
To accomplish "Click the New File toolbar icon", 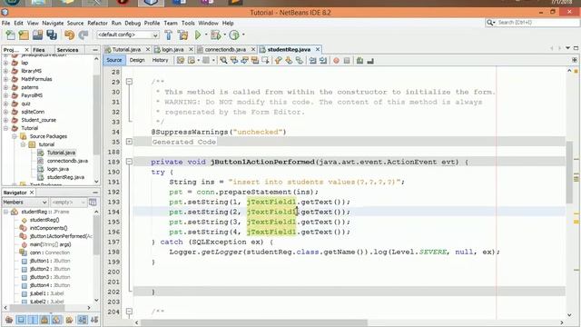I will point(10,35).
